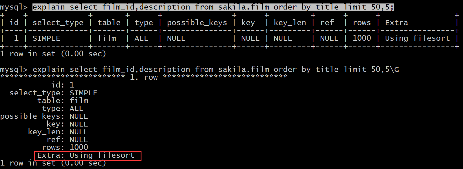Click the 'type: ALL' line in vertical output
Viewport: 463px width, 169px height.
(63, 108)
